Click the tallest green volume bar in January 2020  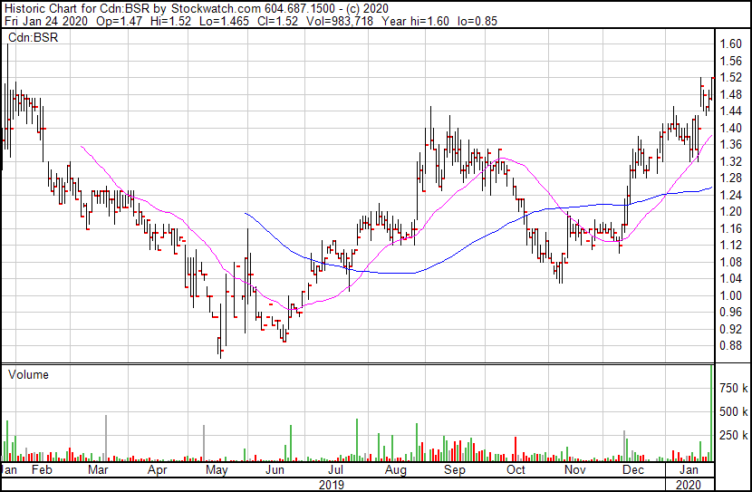pos(712,413)
